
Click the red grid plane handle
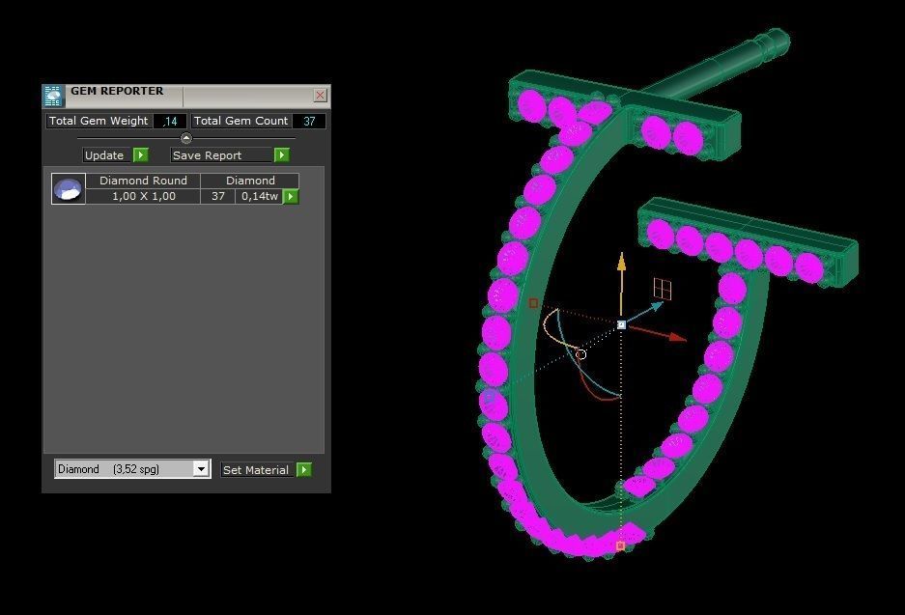[x=663, y=289]
